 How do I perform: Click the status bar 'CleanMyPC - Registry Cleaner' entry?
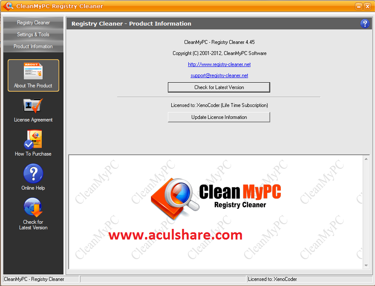34,279
